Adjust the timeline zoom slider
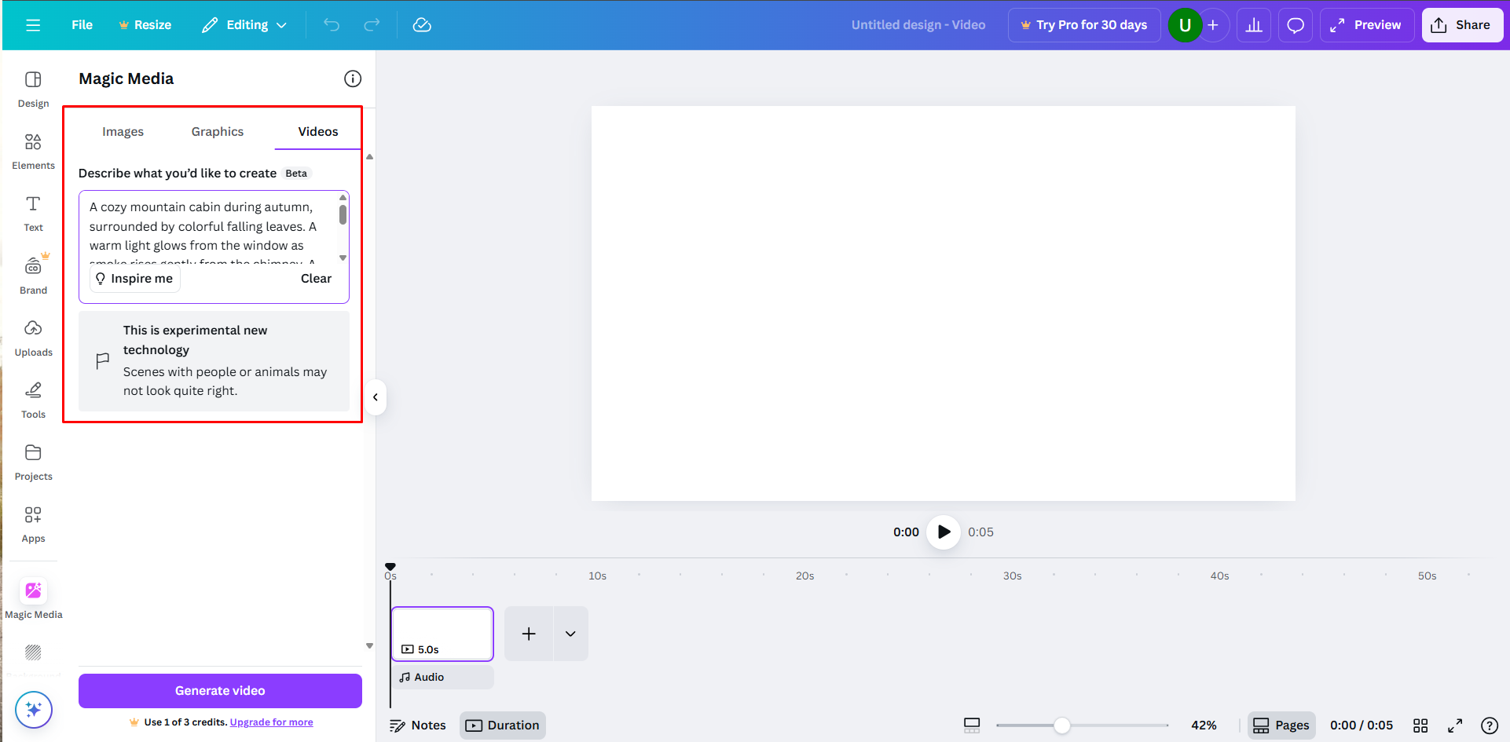 tap(1063, 726)
